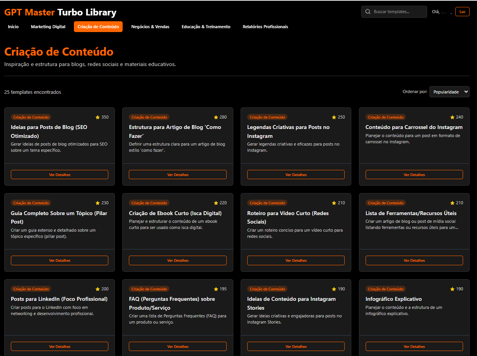Image resolution: width=477 pixels, height=356 pixels.
Task: Select the Educação & Treinamento tab
Action: coord(206,27)
